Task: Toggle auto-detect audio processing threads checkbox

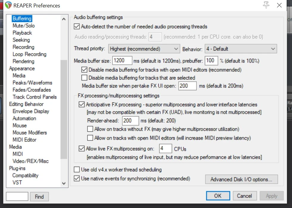Action: coord(77,27)
